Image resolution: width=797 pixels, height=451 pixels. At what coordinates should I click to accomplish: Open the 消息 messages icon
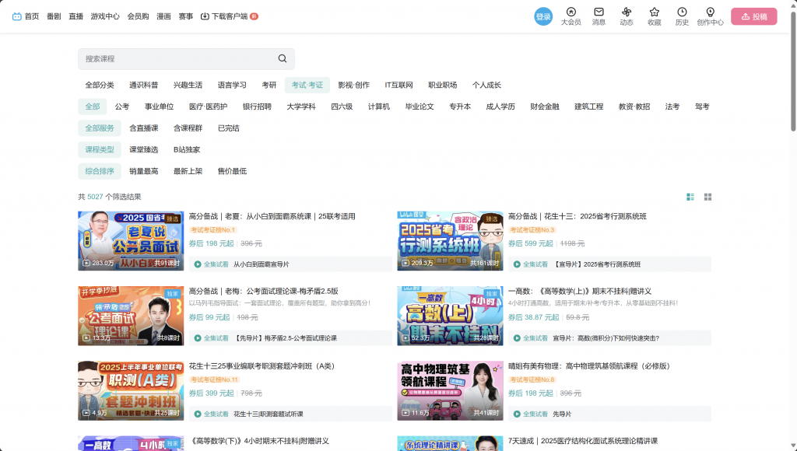[599, 12]
